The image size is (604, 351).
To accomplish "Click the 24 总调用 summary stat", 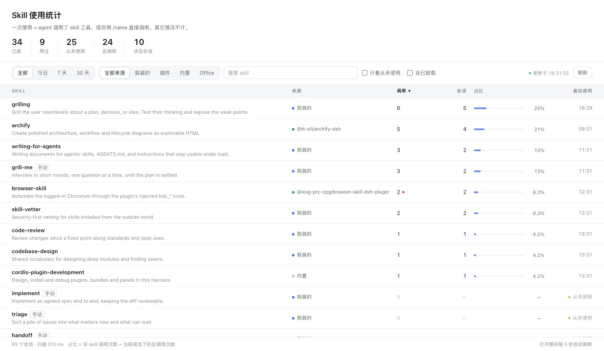I will pos(109,46).
